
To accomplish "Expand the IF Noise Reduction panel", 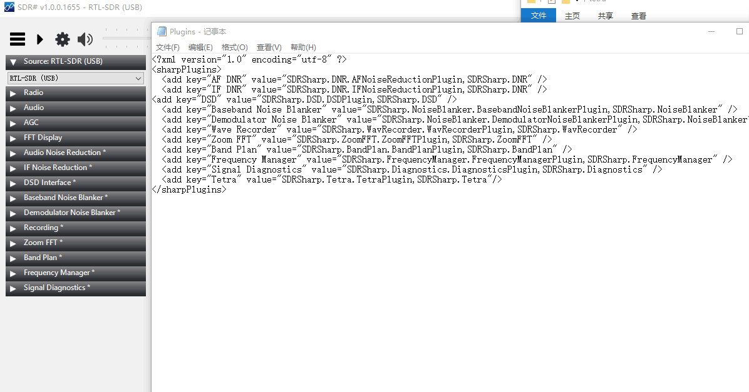I will [76, 168].
